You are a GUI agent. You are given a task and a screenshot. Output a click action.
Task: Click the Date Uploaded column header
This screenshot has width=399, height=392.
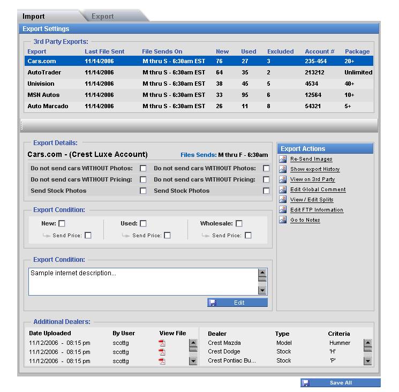tap(50, 333)
